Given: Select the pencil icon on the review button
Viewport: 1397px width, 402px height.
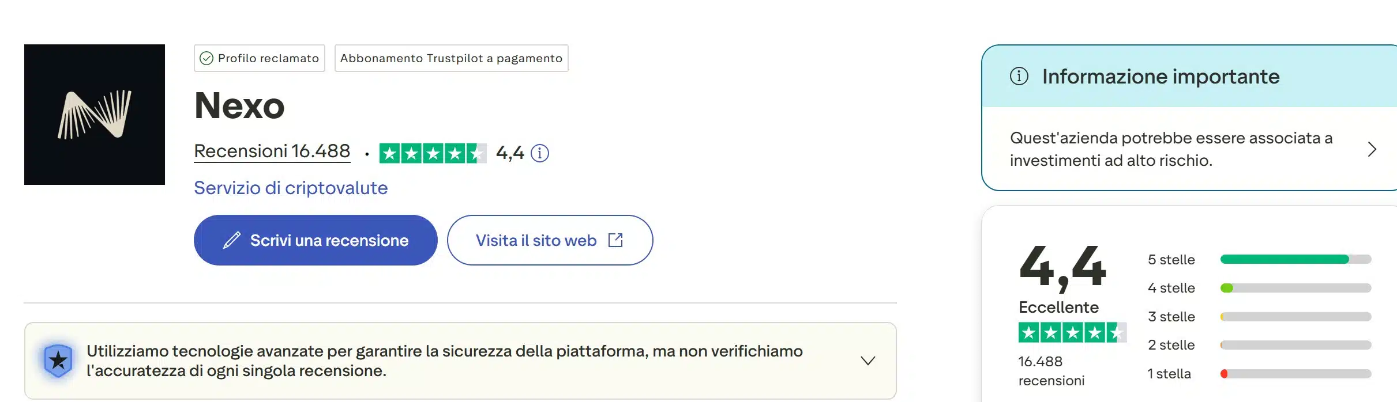Looking at the screenshot, I should pyautogui.click(x=232, y=240).
